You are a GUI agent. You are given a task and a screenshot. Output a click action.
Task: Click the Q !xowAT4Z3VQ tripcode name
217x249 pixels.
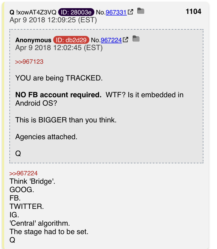pos(33,12)
